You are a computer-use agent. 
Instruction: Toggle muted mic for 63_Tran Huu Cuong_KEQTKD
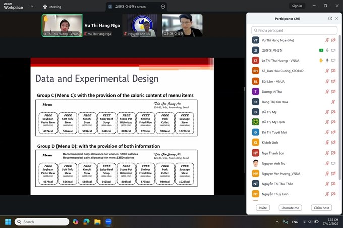[x=327, y=70]
